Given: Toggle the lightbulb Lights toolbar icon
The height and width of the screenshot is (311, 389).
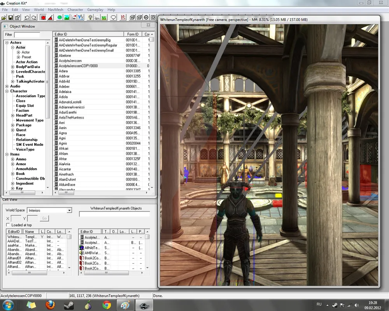Looking at the screenshot, I should coord(90,17).
